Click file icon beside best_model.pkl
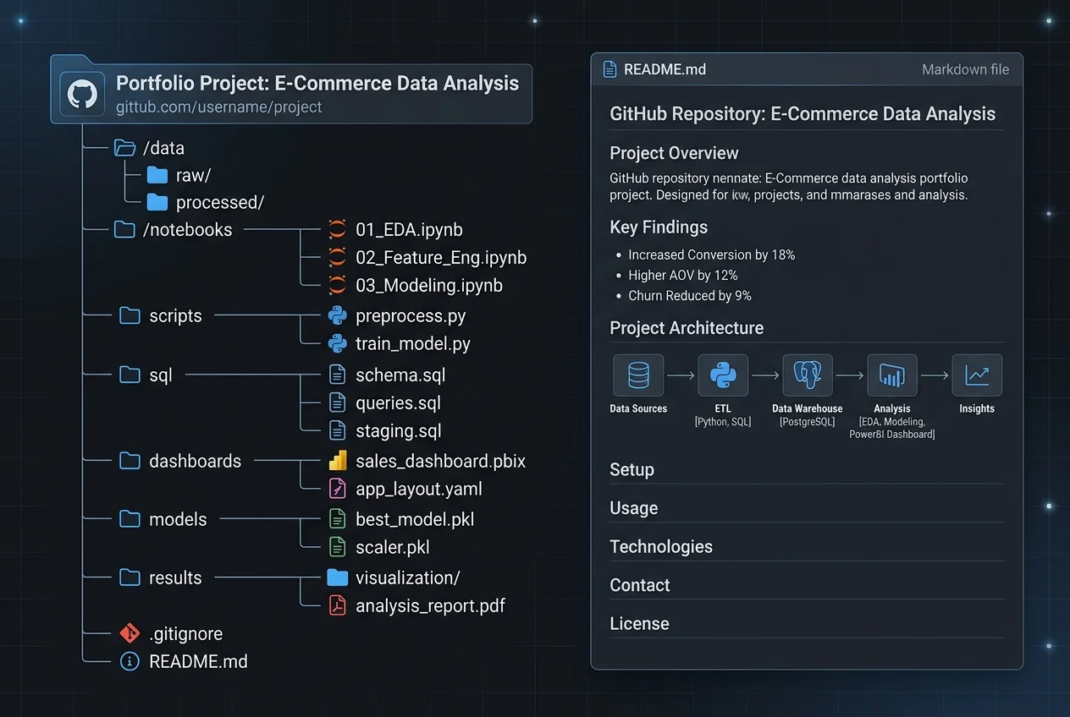 (337, 519)
